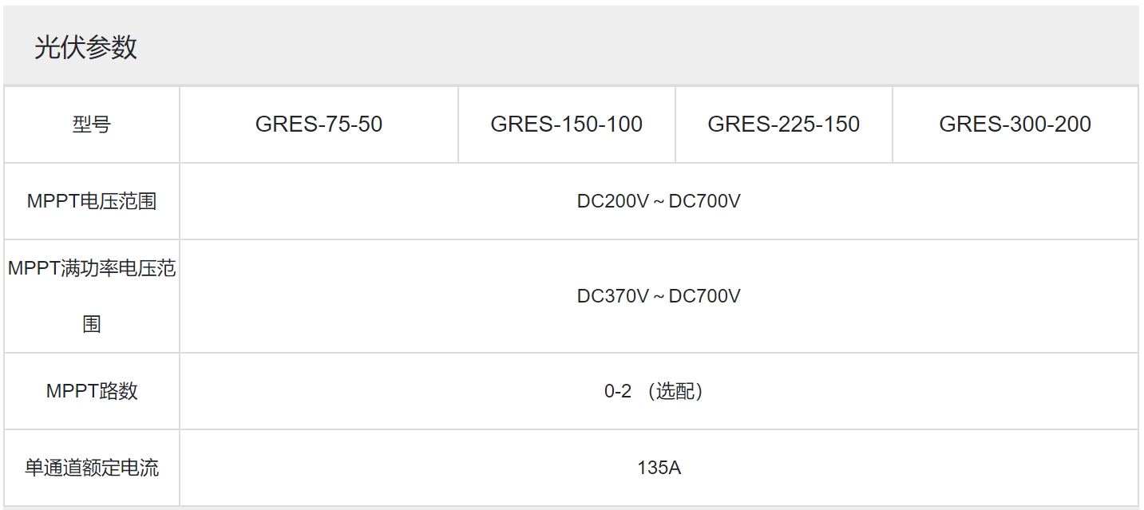
Task: Select the 0-2 (选配) value cell
Action: pyautogui.click(x=659, y=391)
